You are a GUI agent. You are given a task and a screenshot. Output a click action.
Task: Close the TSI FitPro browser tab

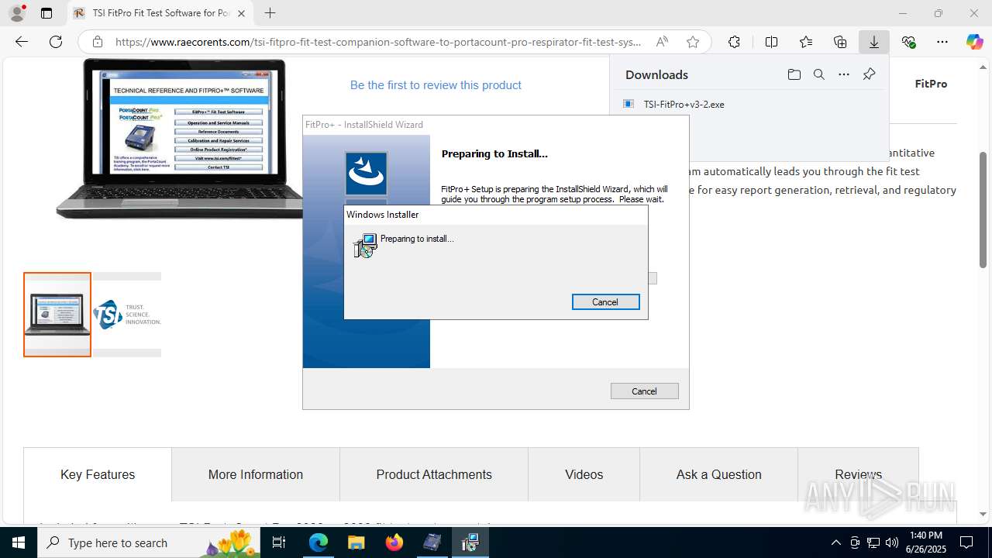coord(241,13)
